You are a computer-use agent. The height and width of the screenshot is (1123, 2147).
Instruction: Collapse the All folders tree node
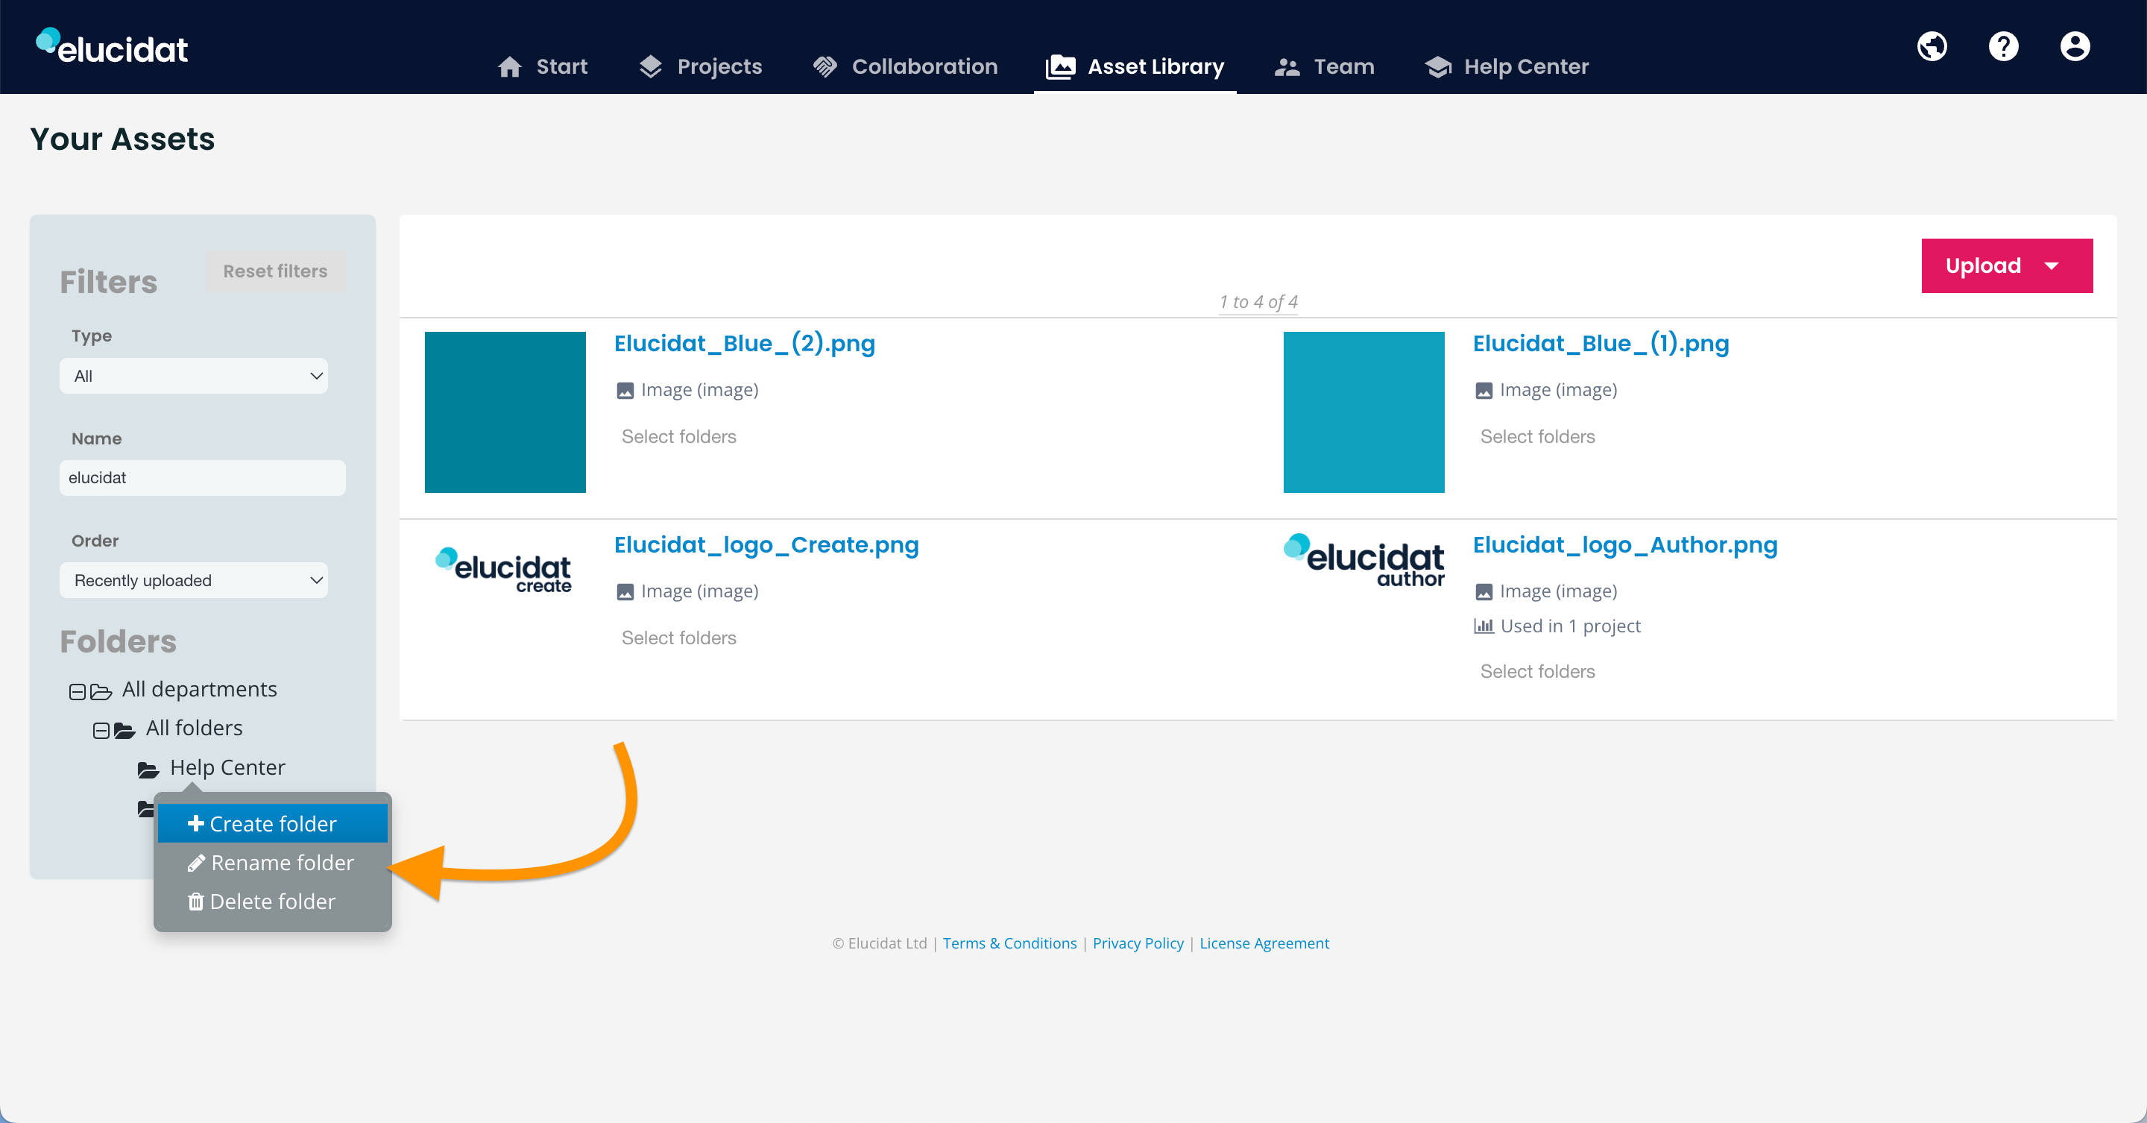pos(101,732)
